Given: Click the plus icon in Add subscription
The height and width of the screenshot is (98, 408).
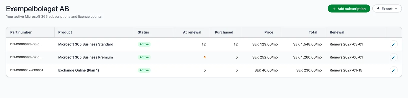Looking at the screenshot, I should 334,9.
